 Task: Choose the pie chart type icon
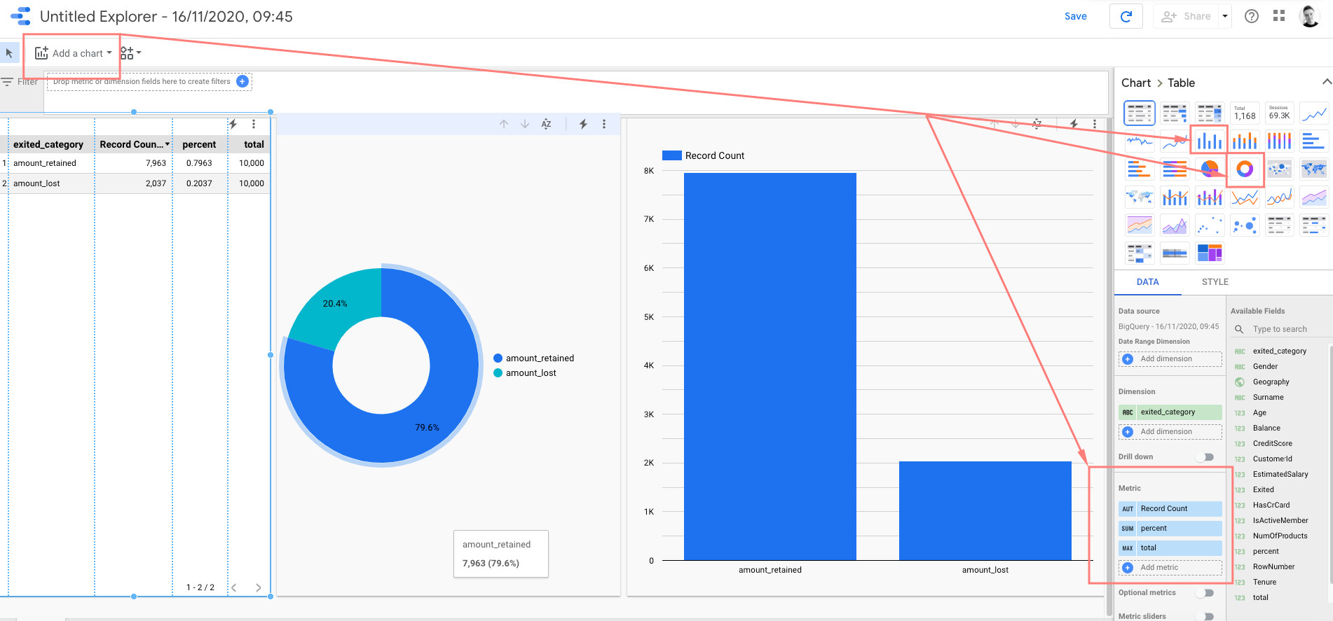tap(1210, 169)
